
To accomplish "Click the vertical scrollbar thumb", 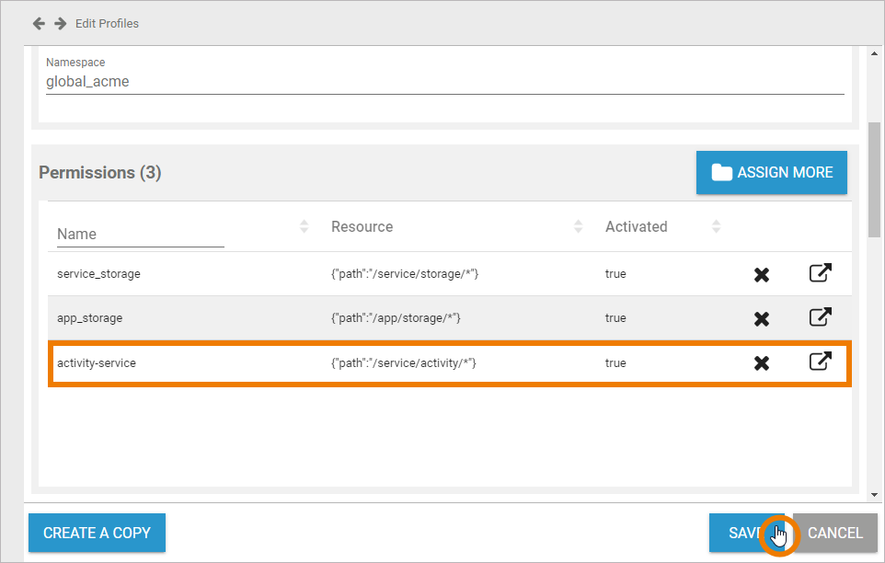I will (874, 179).
